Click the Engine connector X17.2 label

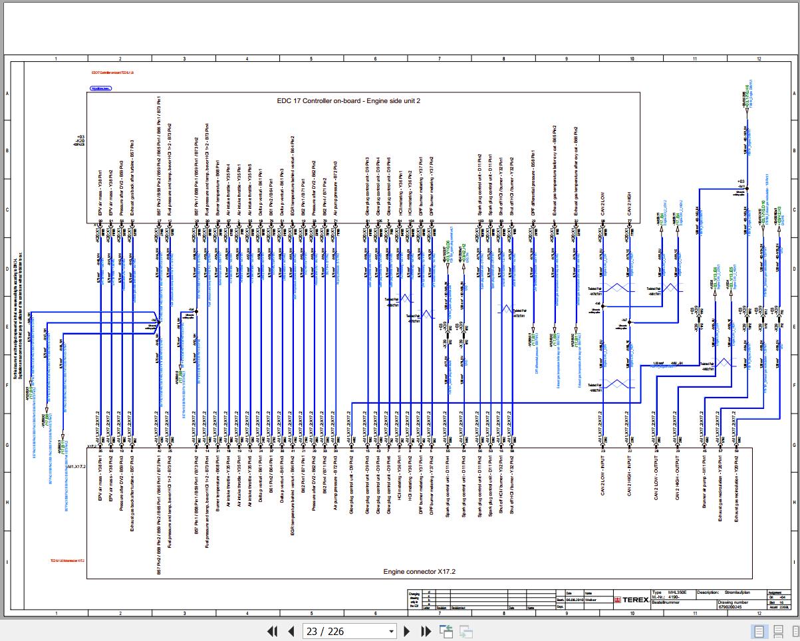tap(419, 571)
